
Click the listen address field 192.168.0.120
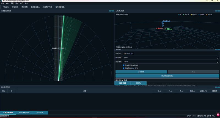point(171,54)
